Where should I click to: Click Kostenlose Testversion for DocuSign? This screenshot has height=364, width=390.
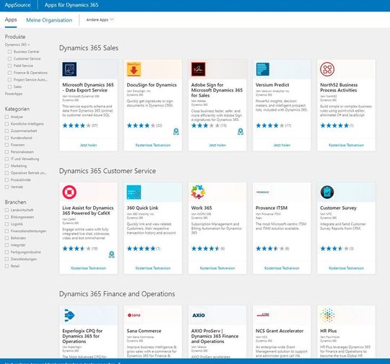click(153, 145)
